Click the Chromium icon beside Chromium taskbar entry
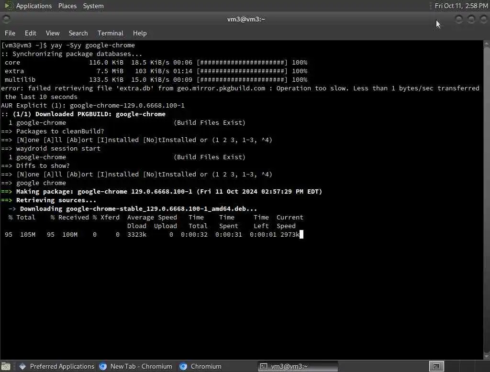490x372 pixels. click(183, 366)
